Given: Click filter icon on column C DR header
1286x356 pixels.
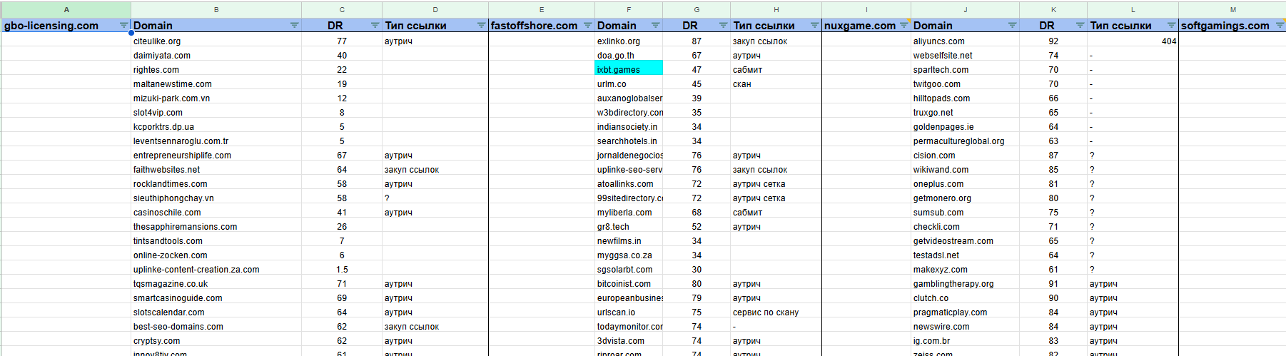Looking at the screenshot, I should (x=375, y=26).
